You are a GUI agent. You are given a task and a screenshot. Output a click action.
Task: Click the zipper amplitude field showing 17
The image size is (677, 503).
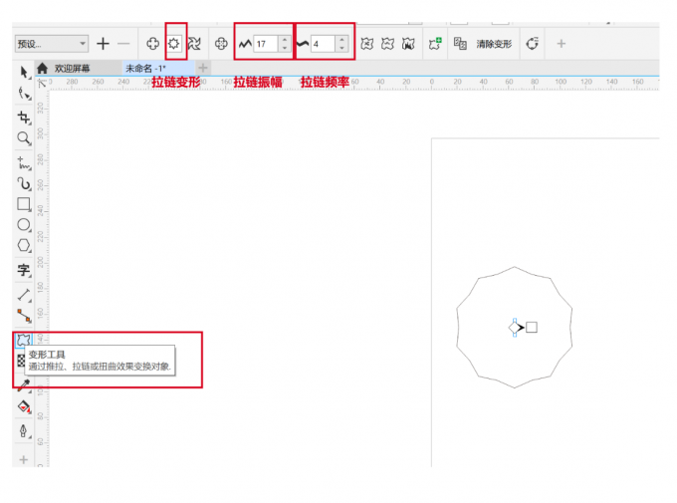(x=265, y=44)
